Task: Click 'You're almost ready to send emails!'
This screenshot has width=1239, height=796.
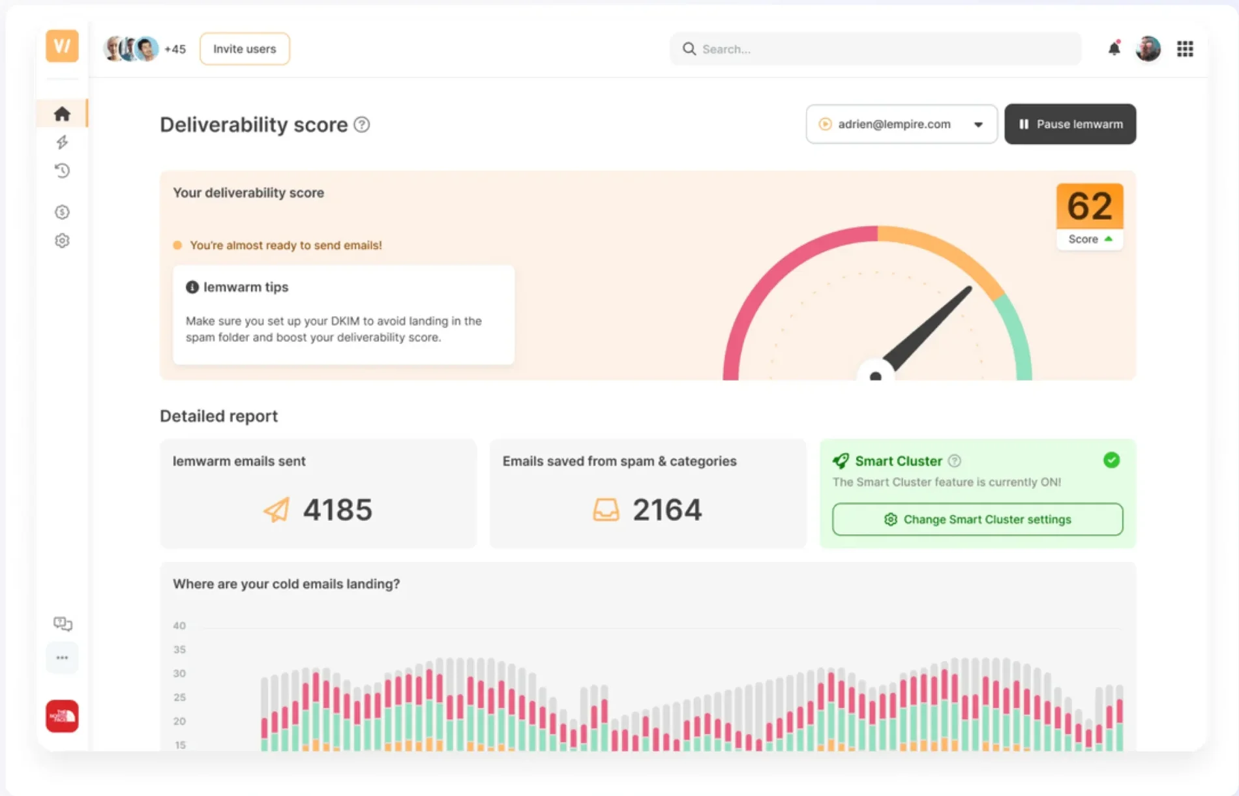Action: [x=286, y=245]
